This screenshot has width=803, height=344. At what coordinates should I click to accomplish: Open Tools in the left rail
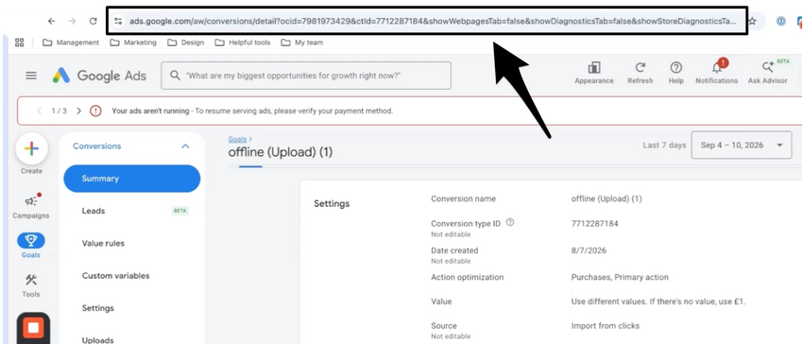point(31,285)
